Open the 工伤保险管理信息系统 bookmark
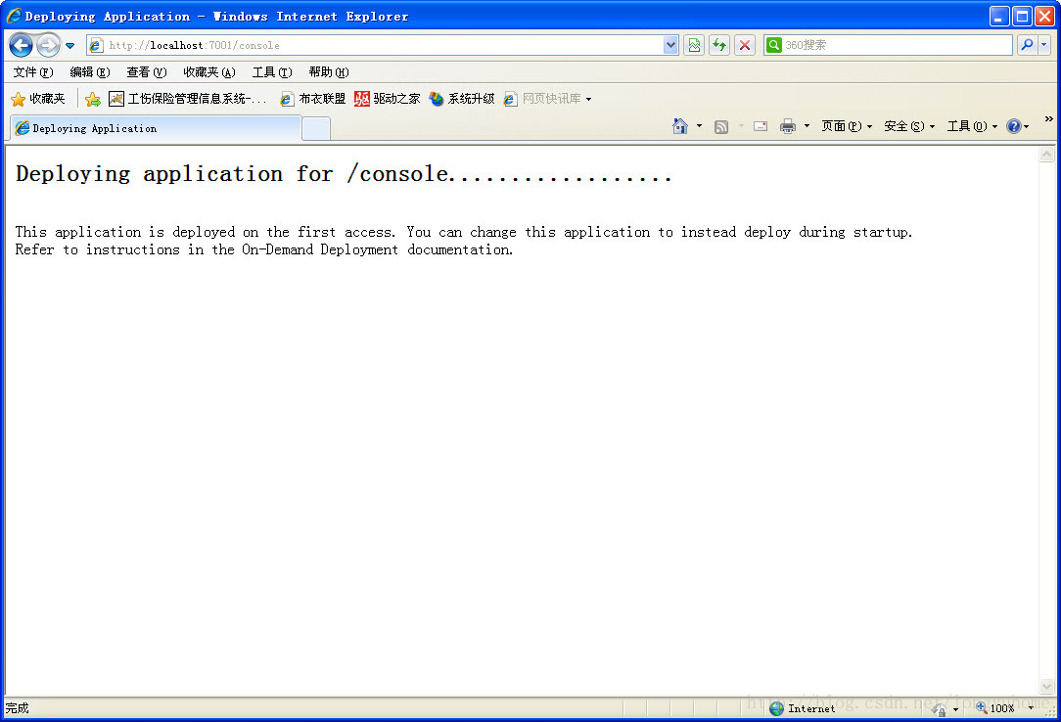This screenshot has height=722, width=1061. (x=188, y=100)
